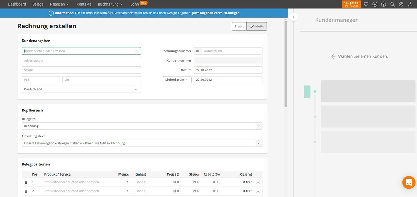Viewport: 417px width, 197px height.
Task: Collapse the Kundenmanager side panel
Action: [293, 17]
